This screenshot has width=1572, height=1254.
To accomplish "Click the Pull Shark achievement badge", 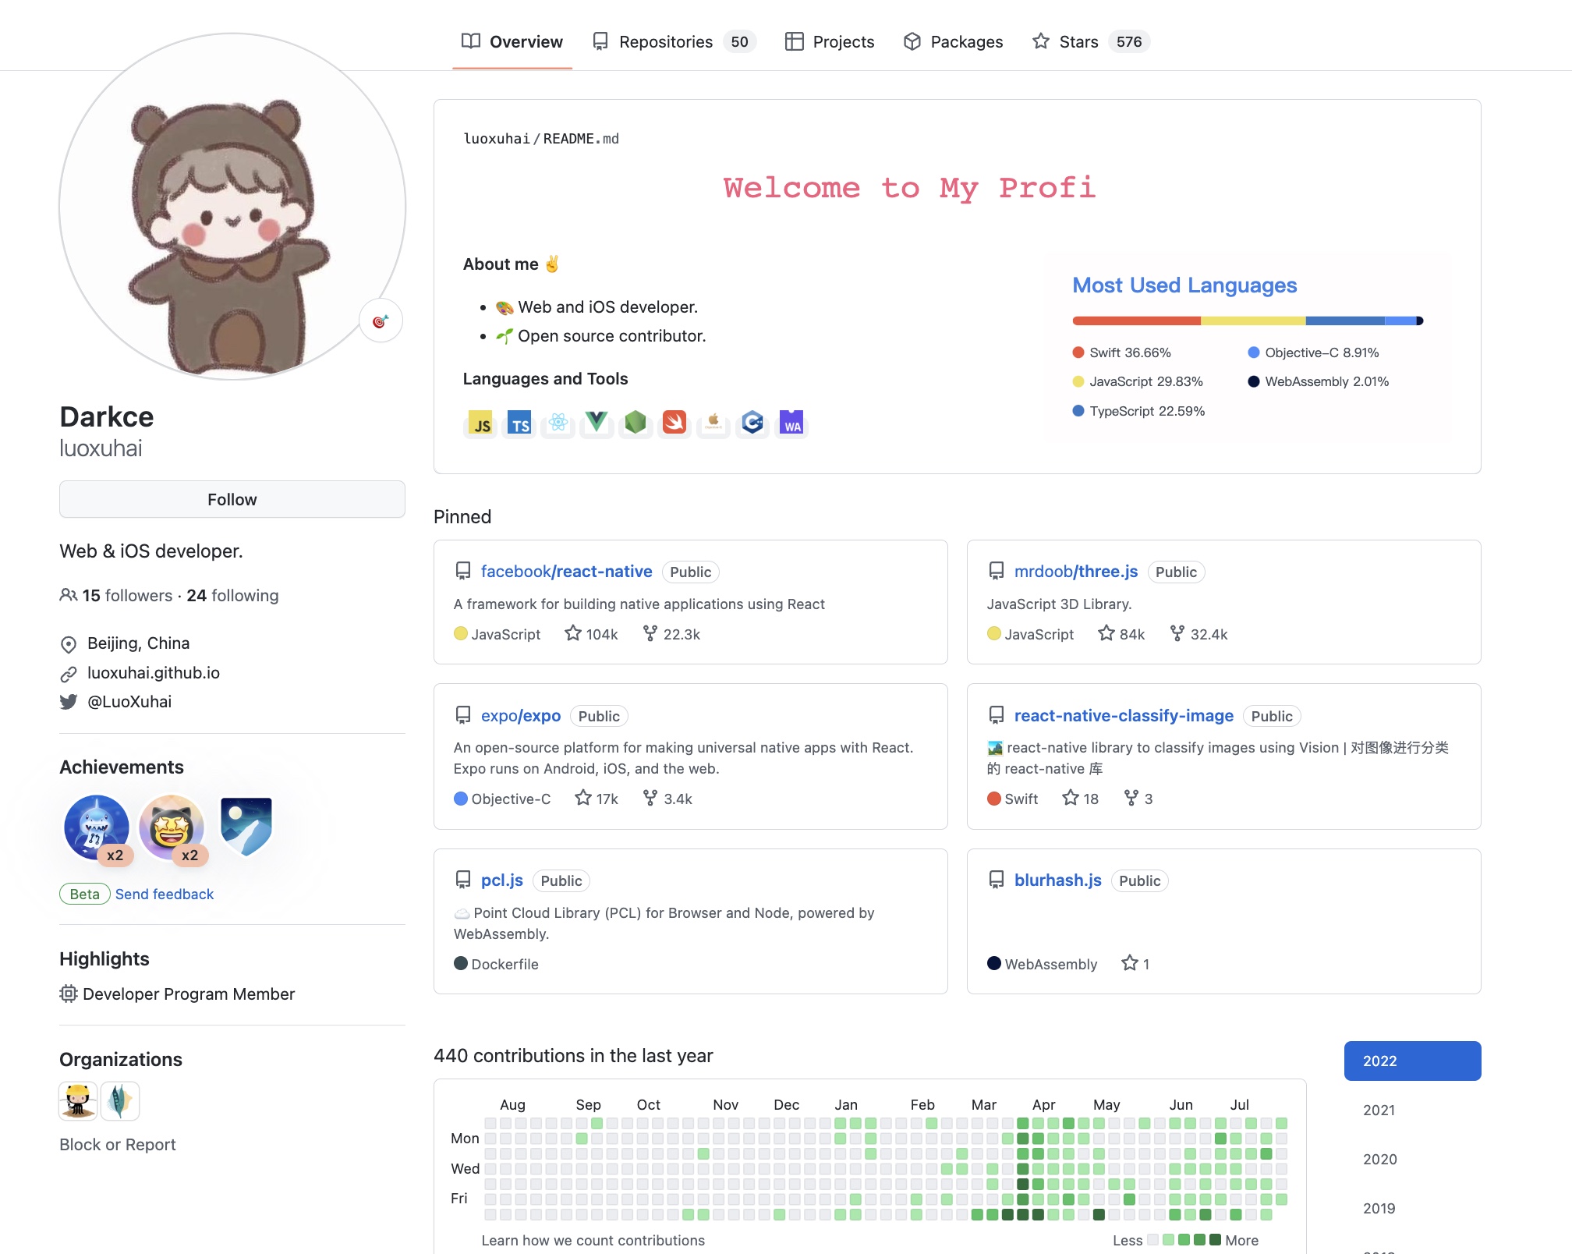I will point(97,827).
